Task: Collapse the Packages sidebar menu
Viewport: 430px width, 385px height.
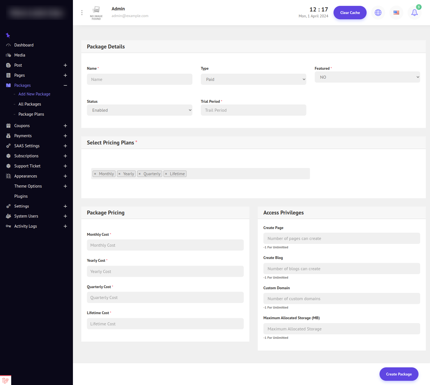Action: point(65,85)
